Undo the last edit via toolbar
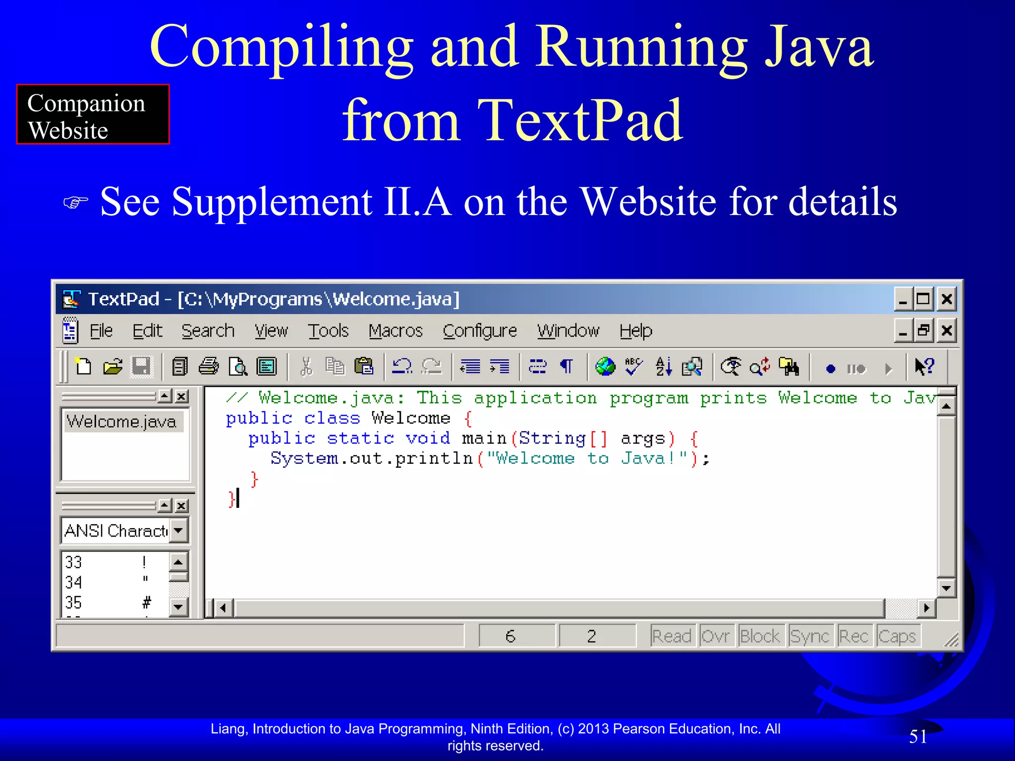Image resolution: width=1015 pixels, height=761 pixels. (402, 367)
